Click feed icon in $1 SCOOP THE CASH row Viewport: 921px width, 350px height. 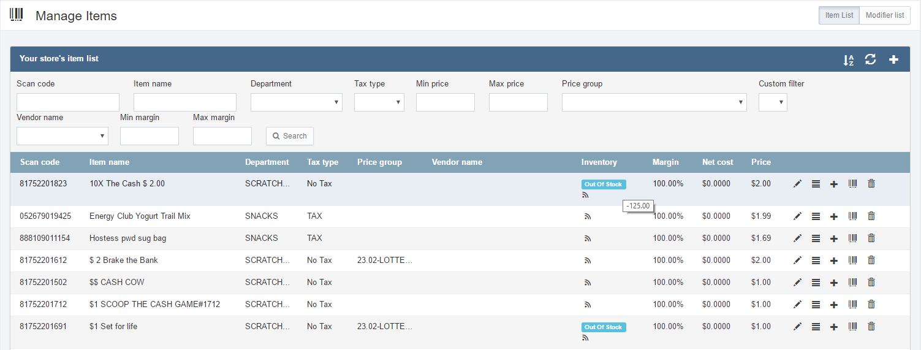tap(587, 305)
